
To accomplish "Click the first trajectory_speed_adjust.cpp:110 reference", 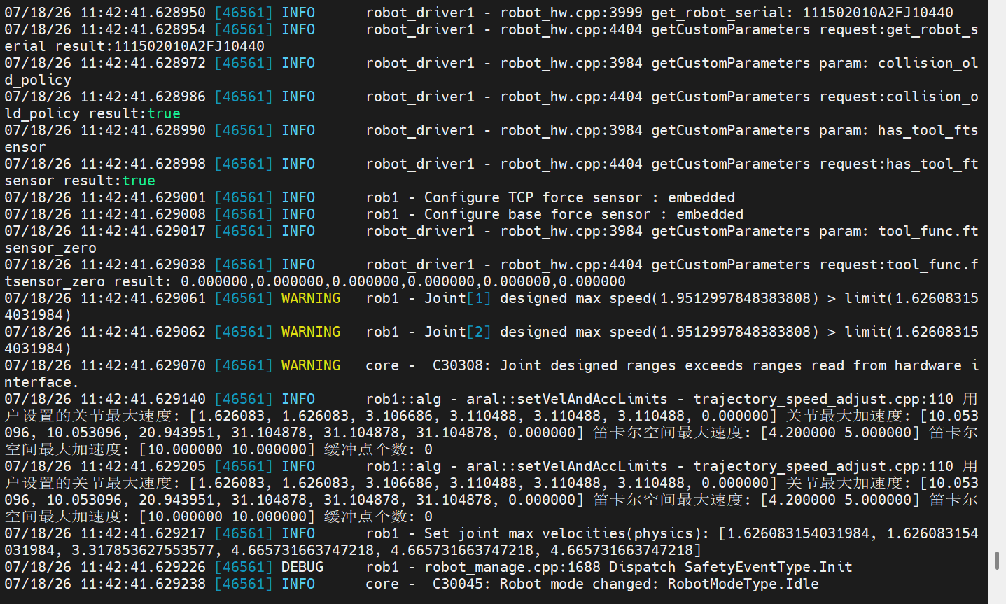I will coord(823,399).
